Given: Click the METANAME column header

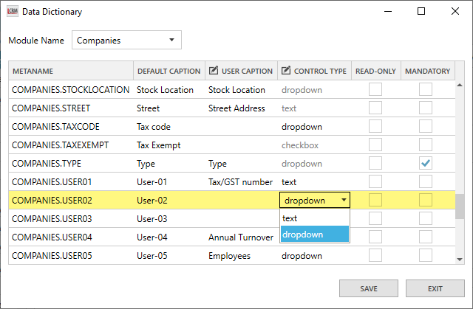Looking at the screenshot, I should tap(71, 71).
